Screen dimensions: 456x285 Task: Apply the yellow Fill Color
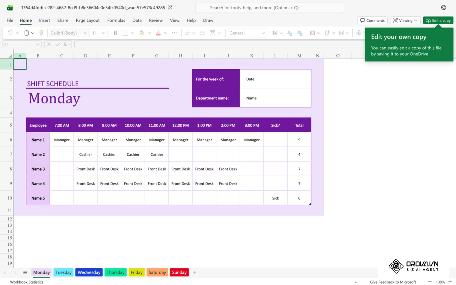coord(142,33)
